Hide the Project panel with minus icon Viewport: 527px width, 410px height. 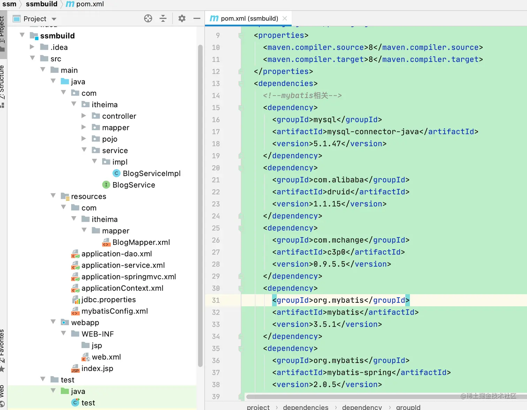(197, 18)
